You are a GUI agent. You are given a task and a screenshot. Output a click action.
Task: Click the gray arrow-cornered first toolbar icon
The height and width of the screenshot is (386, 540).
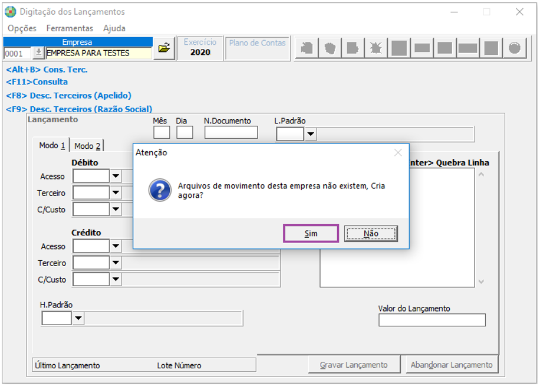(307, 48)
